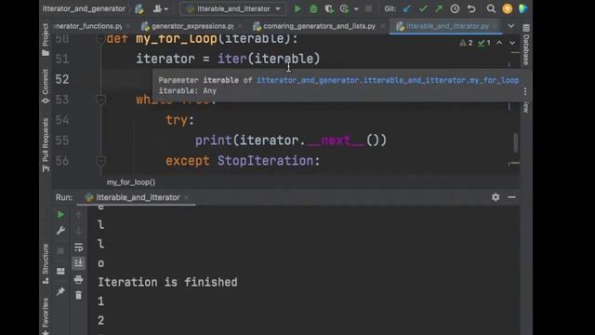The image size is (595, 335).
Task: Click the Stop square in Run panel
Action: pos(60,250)
